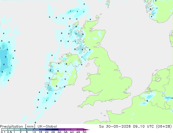
Task: Click the legend arrow tip above 50
Action: coord(87,129)
